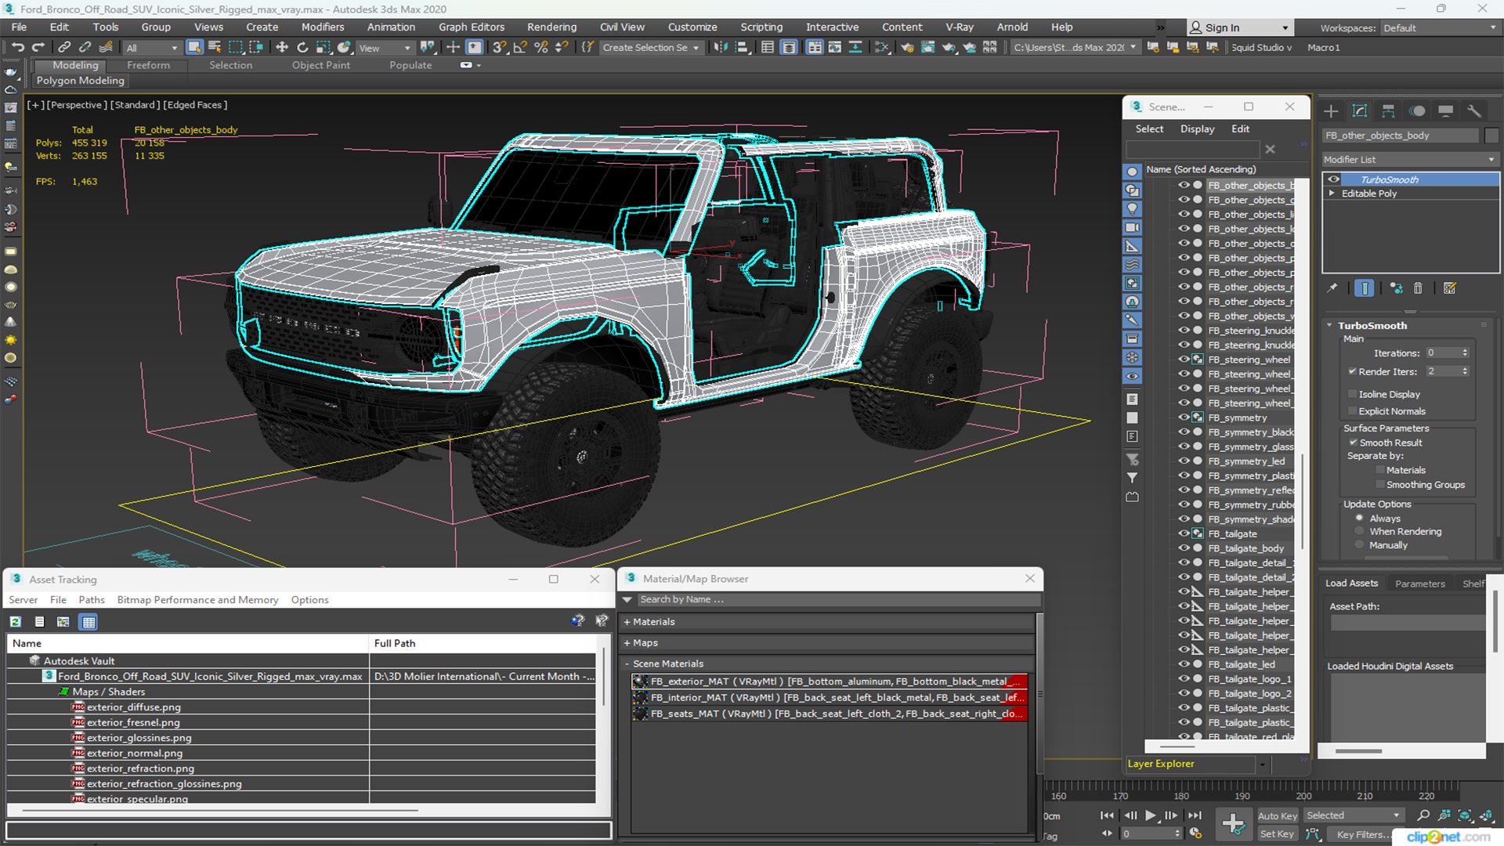The height and width of the screenshot is (846, 1504).
Task: Select the Select and Link chain icon
Action: pos(64,48)
